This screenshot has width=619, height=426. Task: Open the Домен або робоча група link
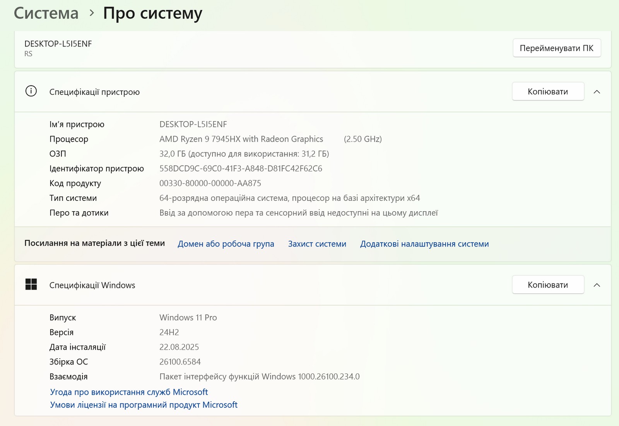pos(226,244)
